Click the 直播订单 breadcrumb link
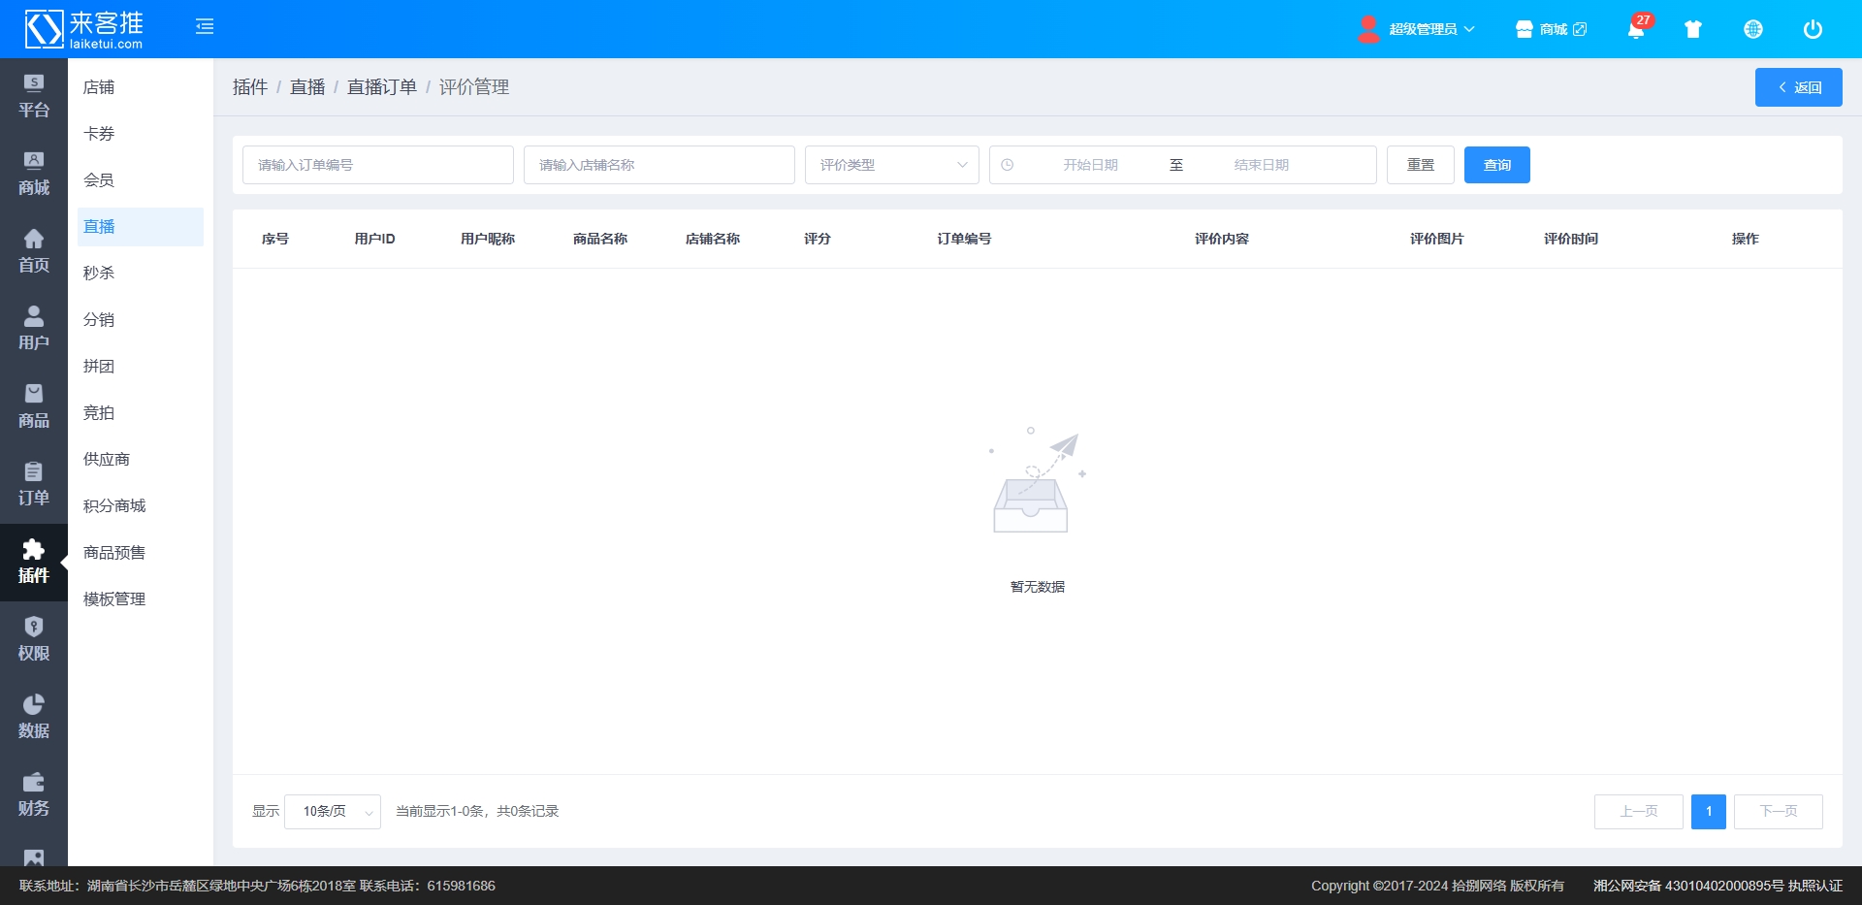This screenshot has height=905, width=1862. coord(382,87)
